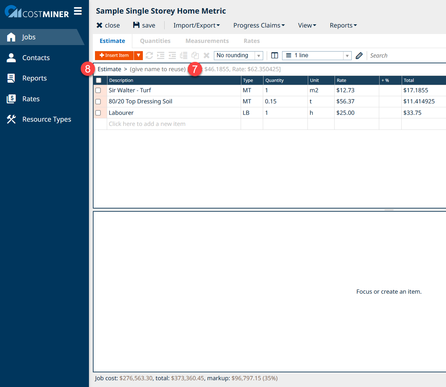Click the total cell showing $11.414925

[x=424, y=102]
